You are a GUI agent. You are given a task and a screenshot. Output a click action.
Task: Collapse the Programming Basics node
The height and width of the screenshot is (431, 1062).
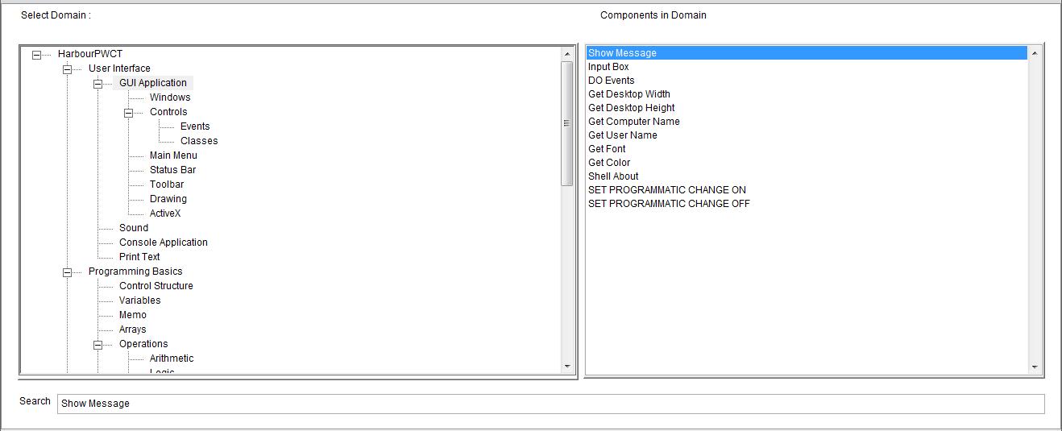(x=67, y=272)
